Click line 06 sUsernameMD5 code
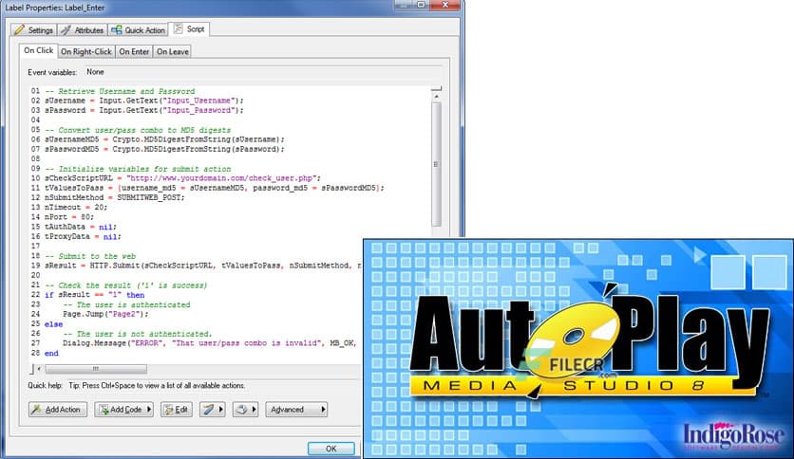 coord(164,139)
